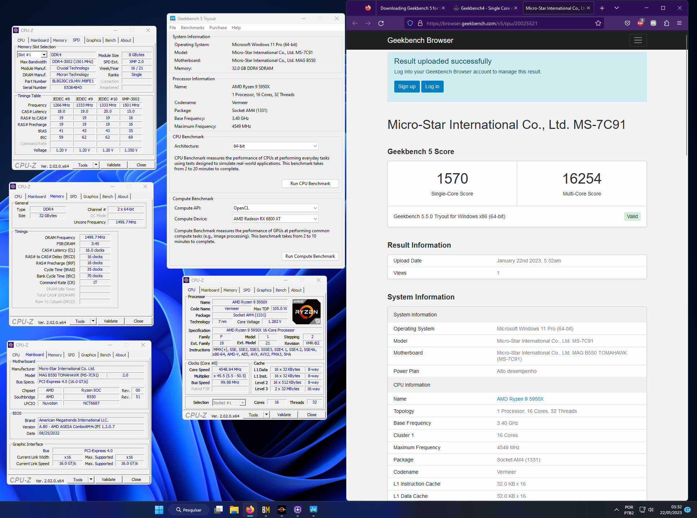Open the Compute Device Radeon RX 6800 XT dropdown
This screenshot has width=697, height=518.
275,219
